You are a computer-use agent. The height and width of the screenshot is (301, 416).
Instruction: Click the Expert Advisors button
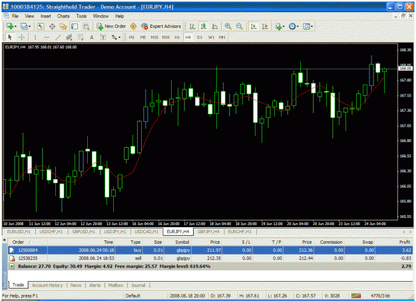161,26
